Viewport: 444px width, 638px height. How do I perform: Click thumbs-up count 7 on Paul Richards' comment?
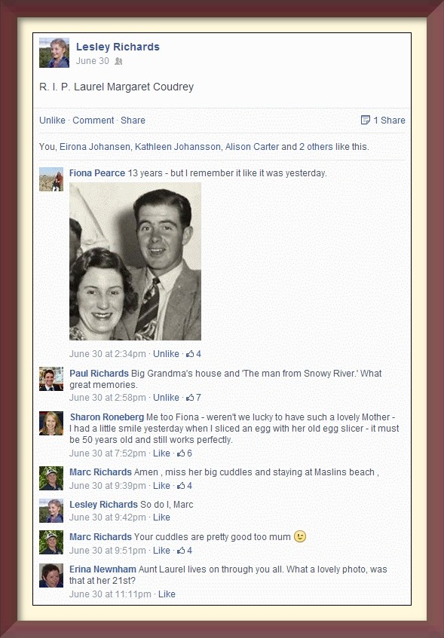pos(194,398)
